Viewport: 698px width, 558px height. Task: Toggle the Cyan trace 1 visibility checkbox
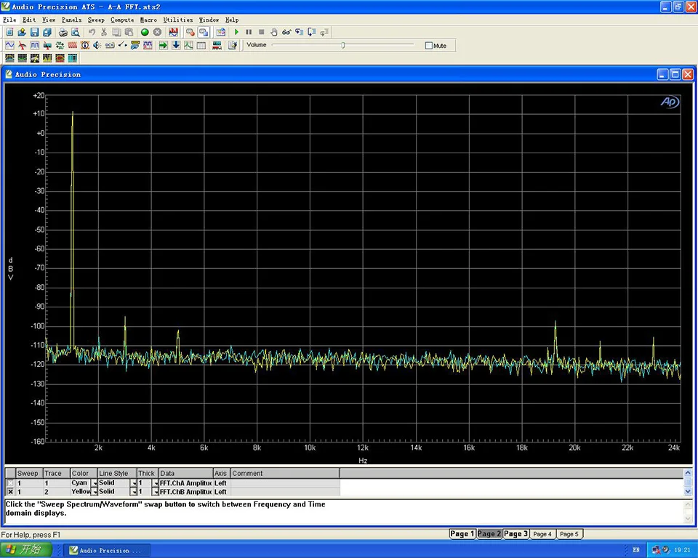(10, 483)
